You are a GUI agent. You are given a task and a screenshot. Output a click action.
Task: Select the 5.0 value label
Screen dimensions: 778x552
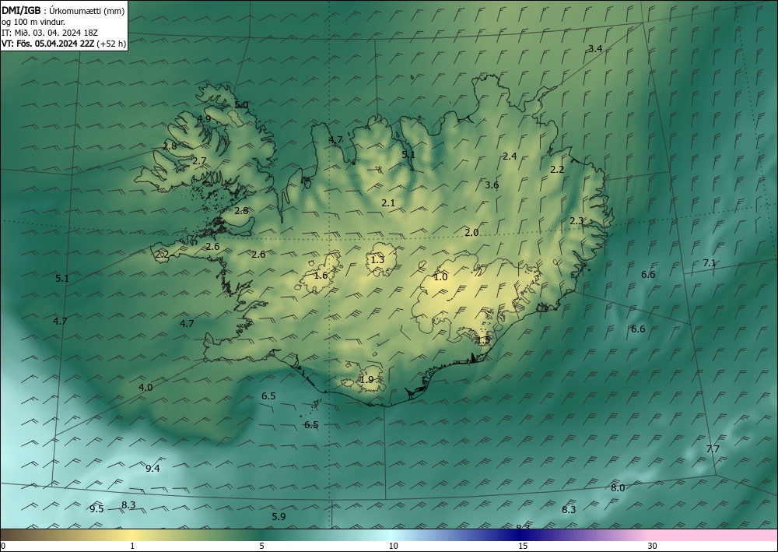(241, 105)
